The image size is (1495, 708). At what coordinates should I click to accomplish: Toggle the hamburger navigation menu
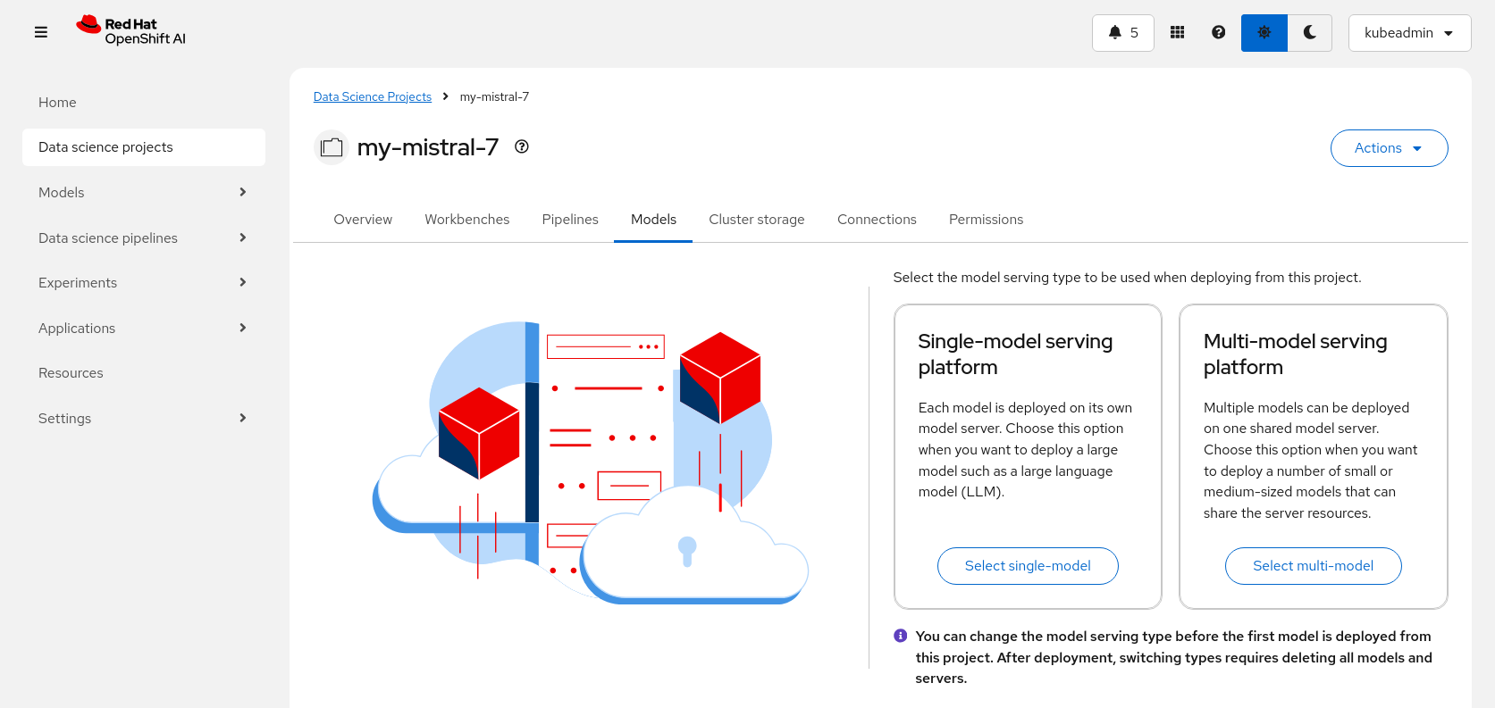point(41,32)
